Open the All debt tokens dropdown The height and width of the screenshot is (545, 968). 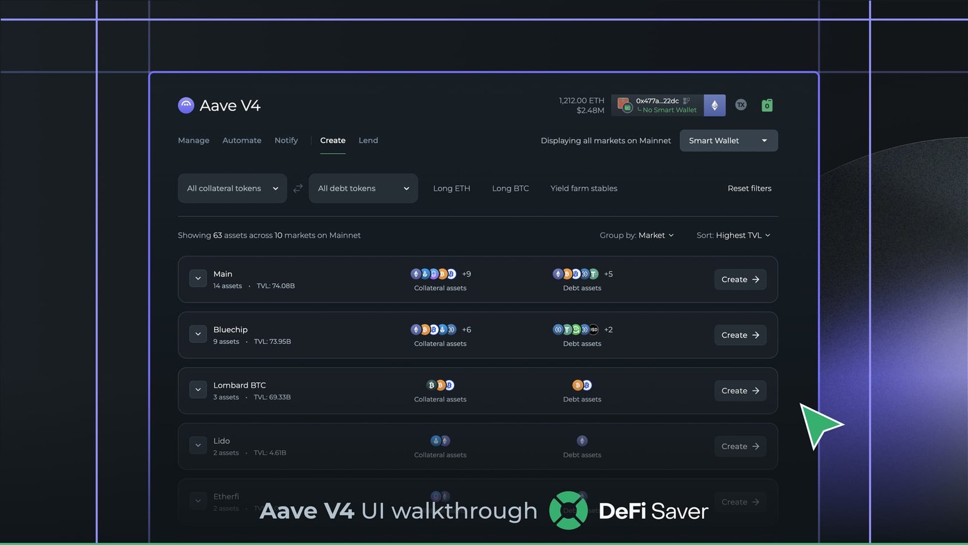[x=363, y=188]
